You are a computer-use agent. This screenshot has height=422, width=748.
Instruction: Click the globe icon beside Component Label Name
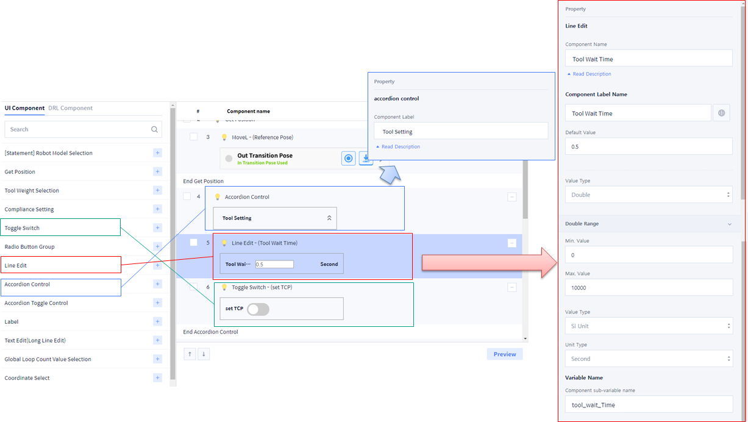(722, 113)
